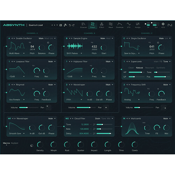Click the mutate preset icon beside save
The height and width of the screenshot is (175, 175).
coord(65,25)
